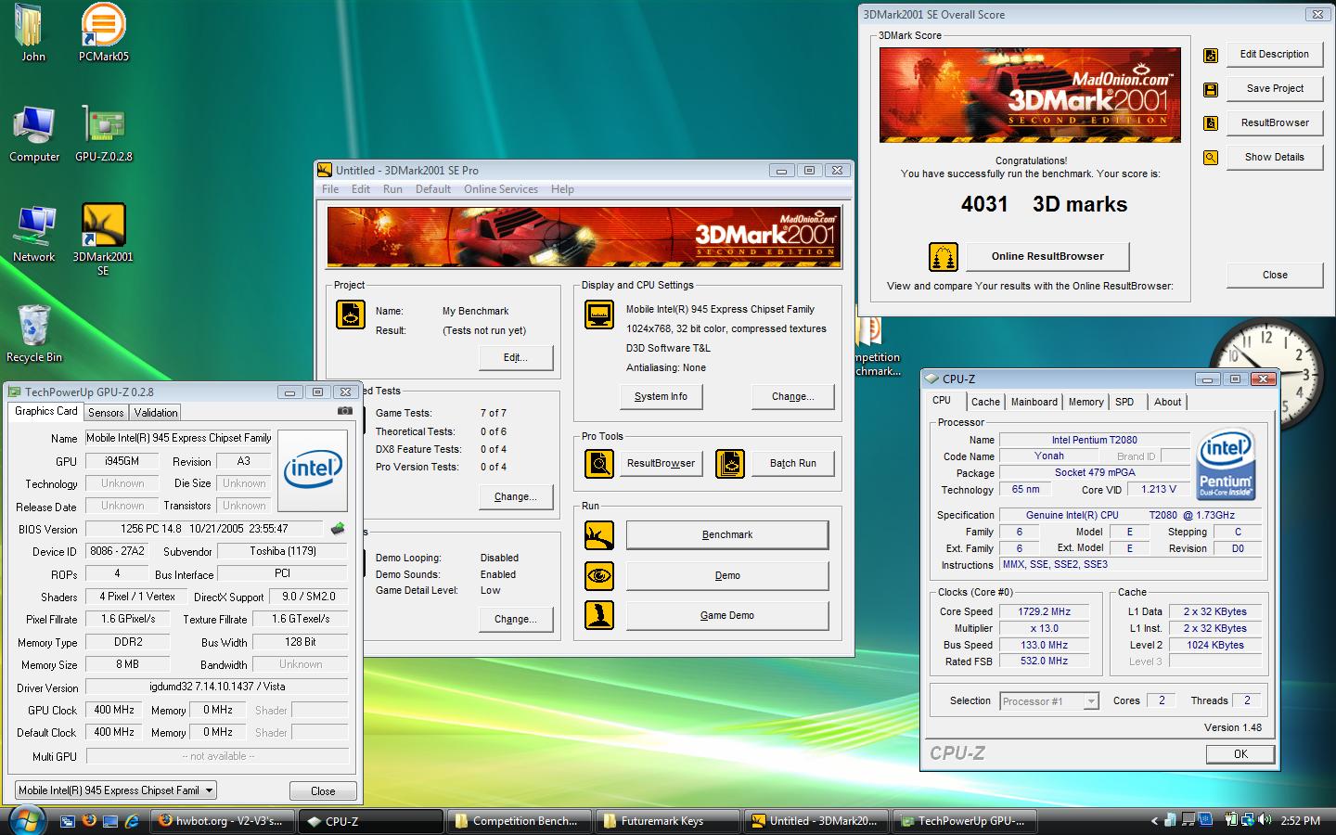Open Run menu in 3DMark2001
This screenshot has height=835, width=1336.
click(392, 189)
